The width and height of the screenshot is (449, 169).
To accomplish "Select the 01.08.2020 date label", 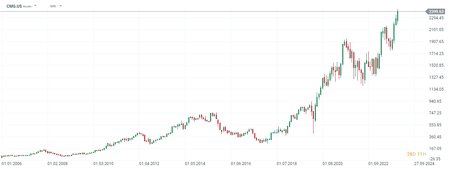I will tap(333, 164).
